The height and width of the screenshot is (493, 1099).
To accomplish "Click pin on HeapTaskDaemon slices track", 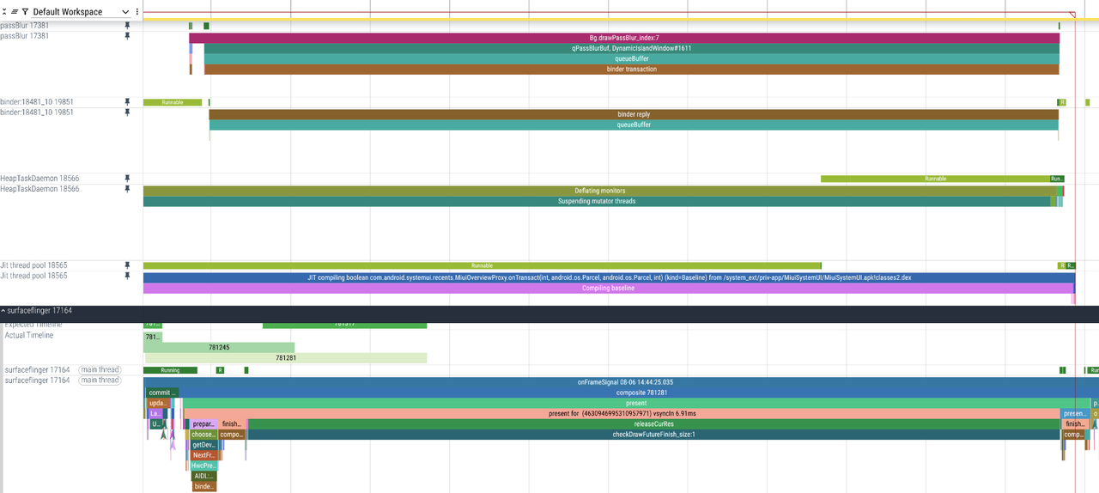I will (x=127, y=189).
